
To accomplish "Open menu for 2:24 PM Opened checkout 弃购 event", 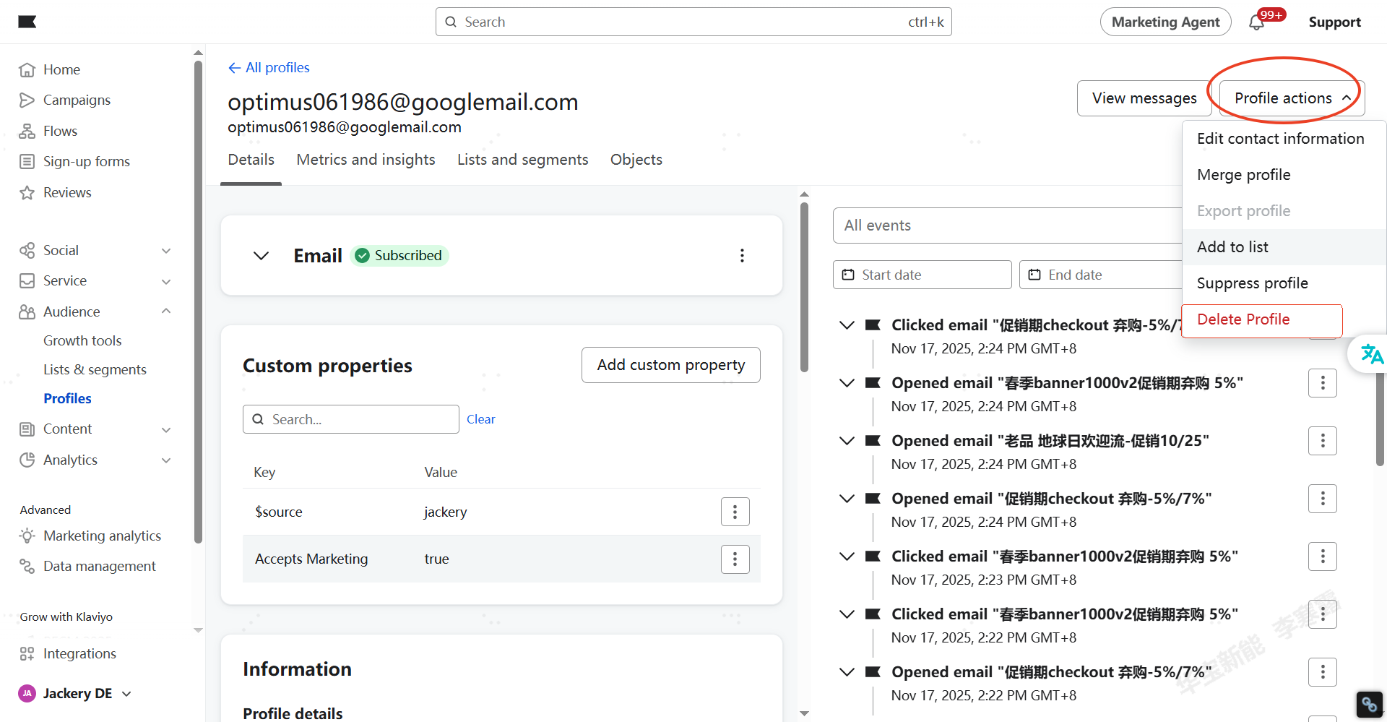I will click(x=1322, y=499).
